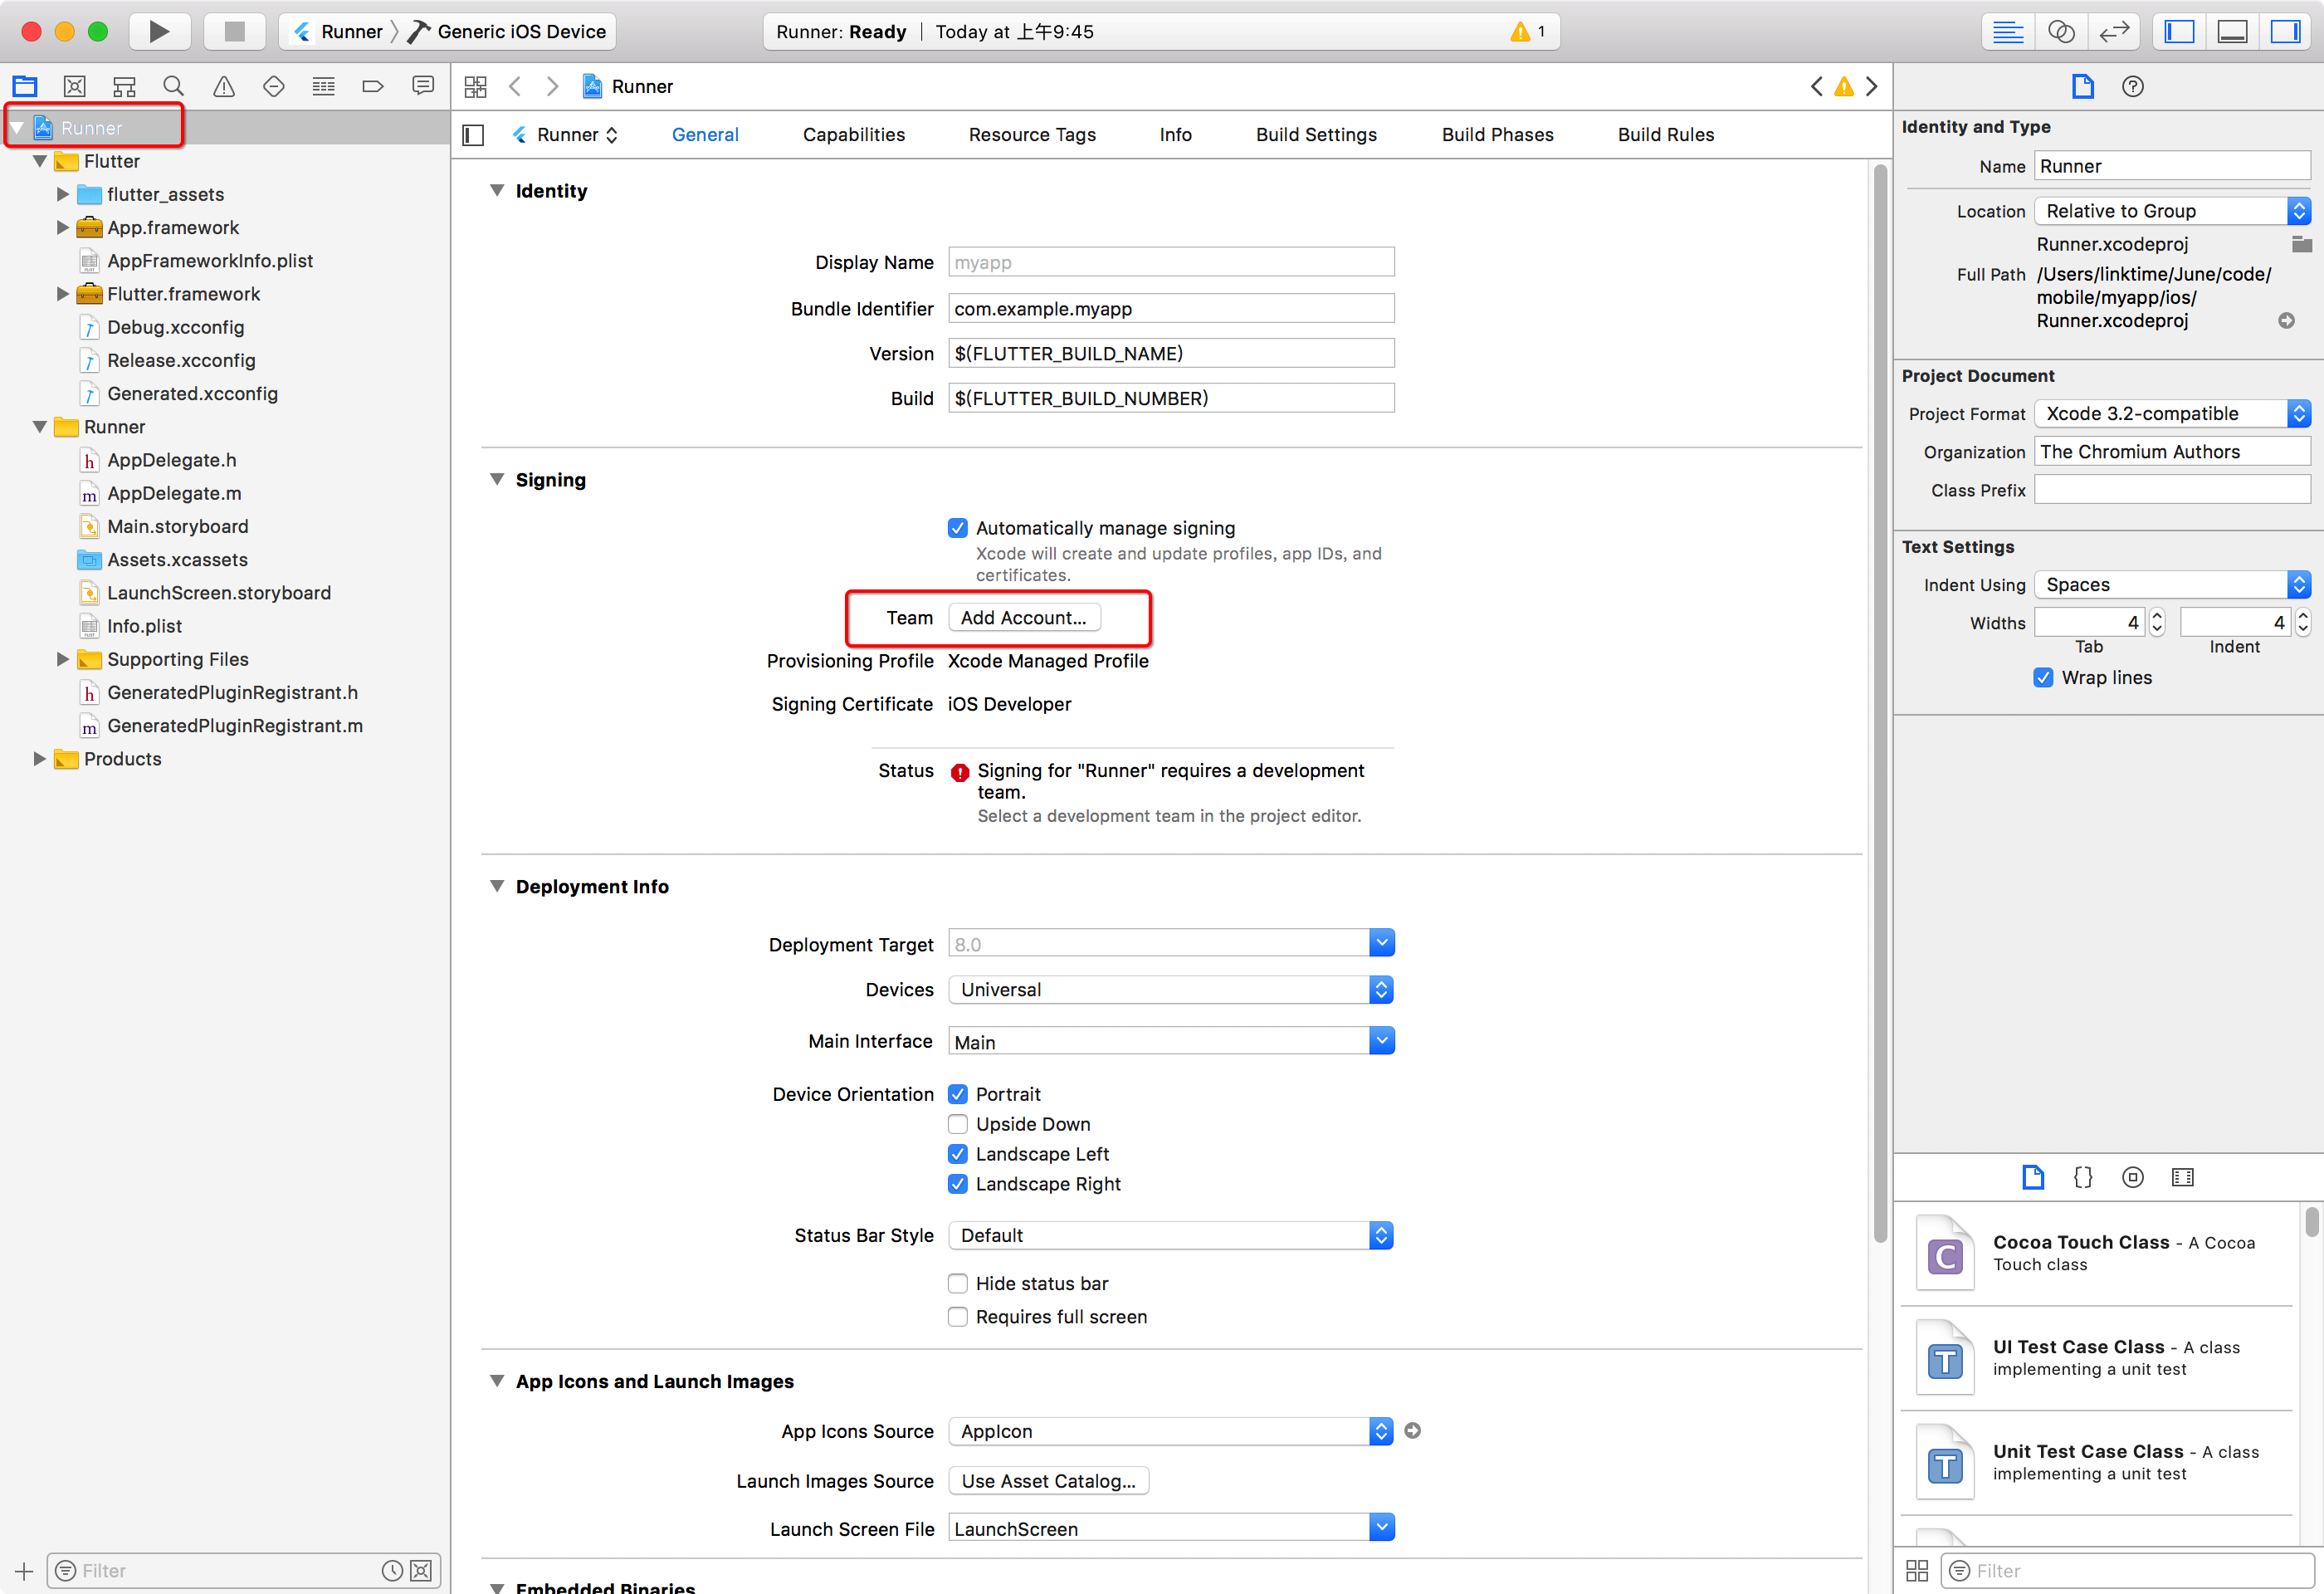Open the Test navigator diamond icon
Image resolution: width=2324 pixels, height=1594 pixels.
274,87
